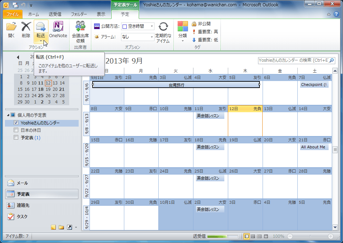Select date 18 in the mini calendar
The height and width of the screenshot is (243, 343).
[41, 89]
